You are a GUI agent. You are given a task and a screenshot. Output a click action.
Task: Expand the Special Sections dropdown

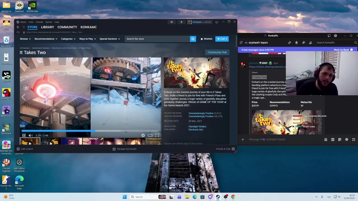click(x=110, y=39)
